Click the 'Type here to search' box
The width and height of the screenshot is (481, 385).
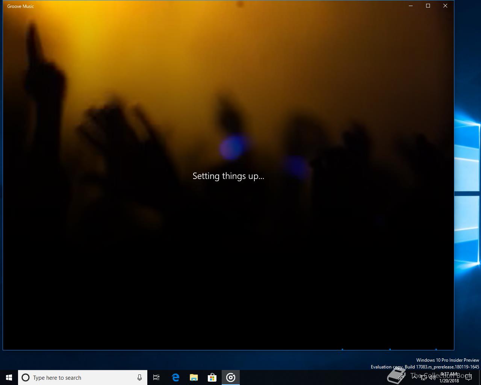[x=83, y=377]
